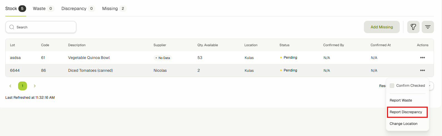Screen dimensions: 442x136
Task: Click page 1 pagination button
Action: coord(23,86)
